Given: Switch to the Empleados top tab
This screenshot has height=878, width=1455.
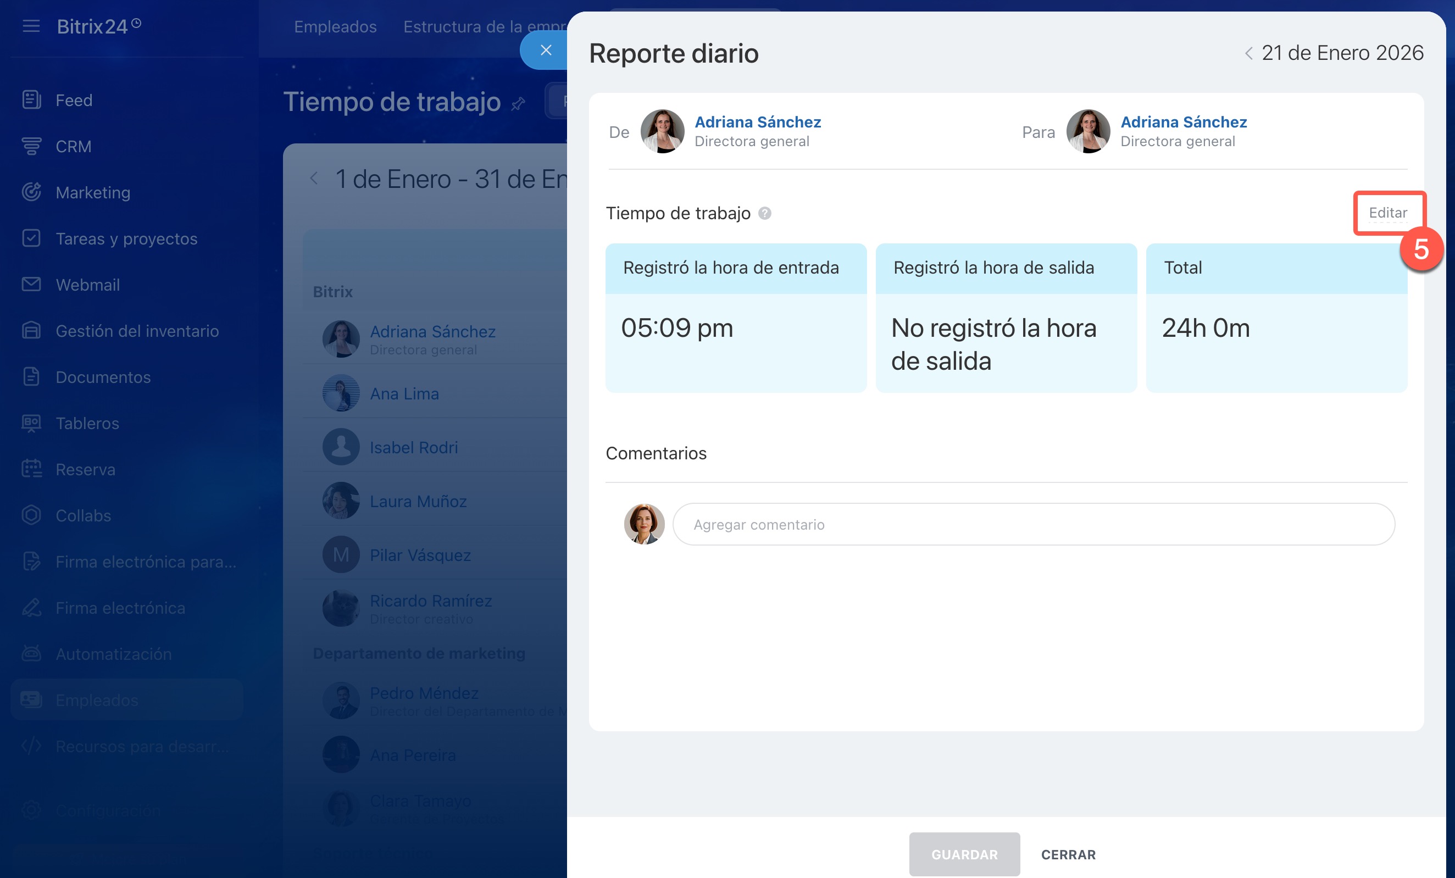Looking at the screenshot, I should pos(335,26).
